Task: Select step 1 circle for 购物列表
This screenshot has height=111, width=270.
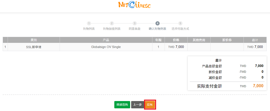Action: click(x=89, y=23)
